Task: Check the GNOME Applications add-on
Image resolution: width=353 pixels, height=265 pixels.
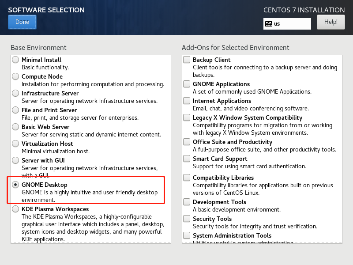Action: coord(187,84)
